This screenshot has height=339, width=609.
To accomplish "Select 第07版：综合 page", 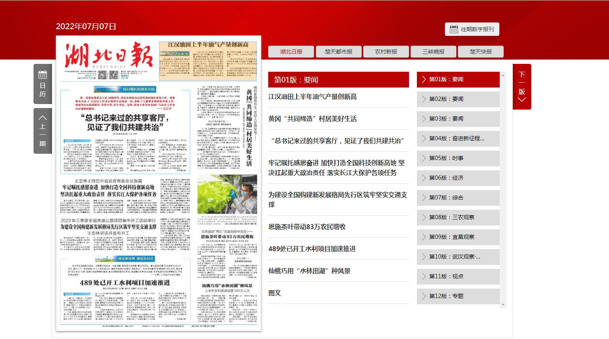I will (458, 197).
